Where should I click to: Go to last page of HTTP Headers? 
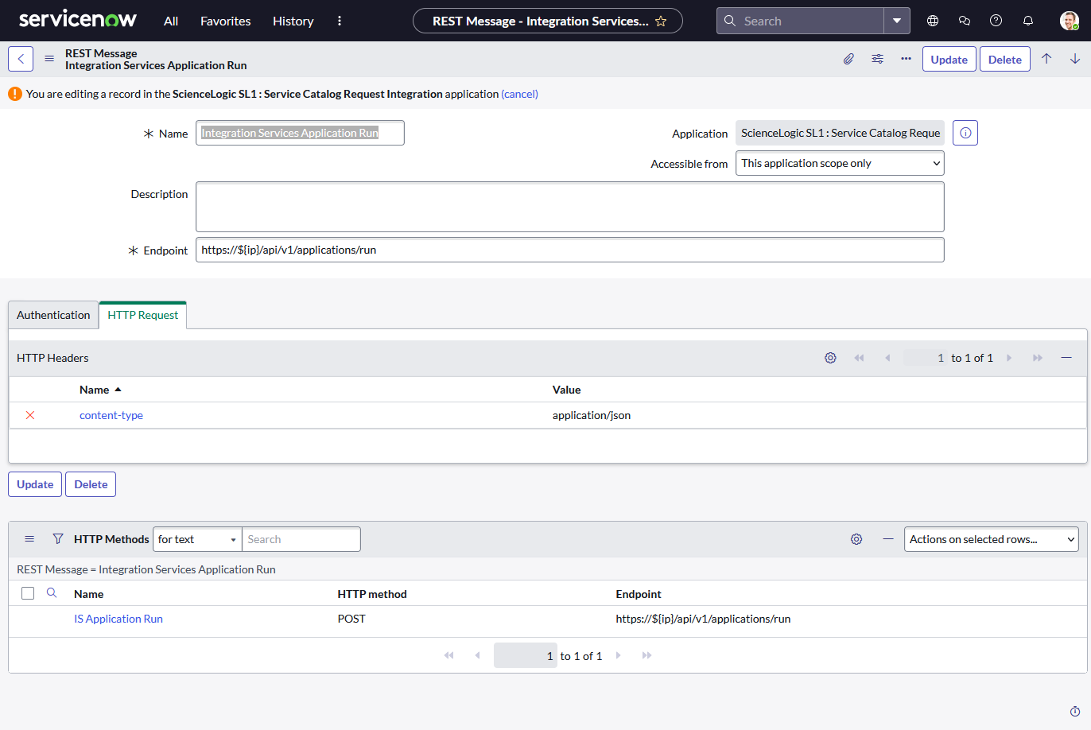click(x=1038, y=358)
